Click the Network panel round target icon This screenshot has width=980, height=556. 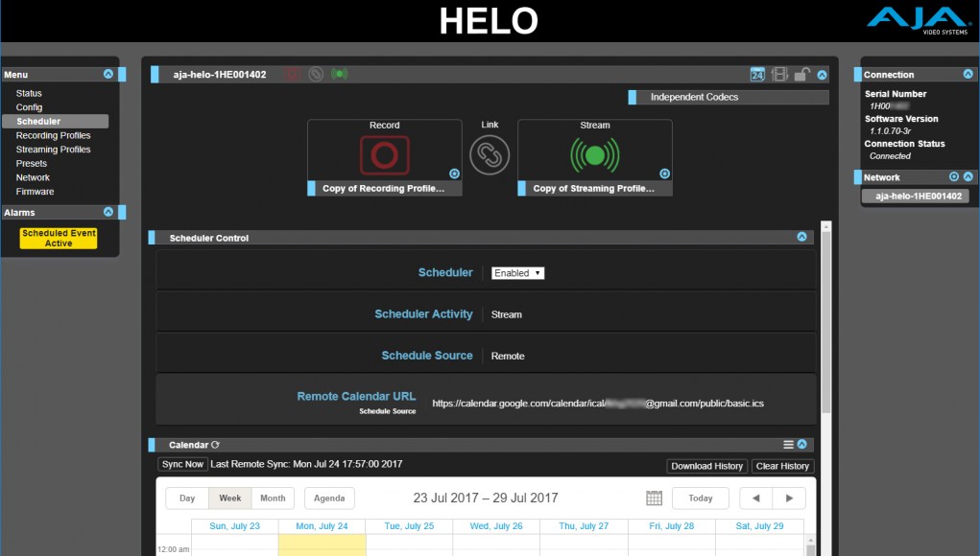954,176
